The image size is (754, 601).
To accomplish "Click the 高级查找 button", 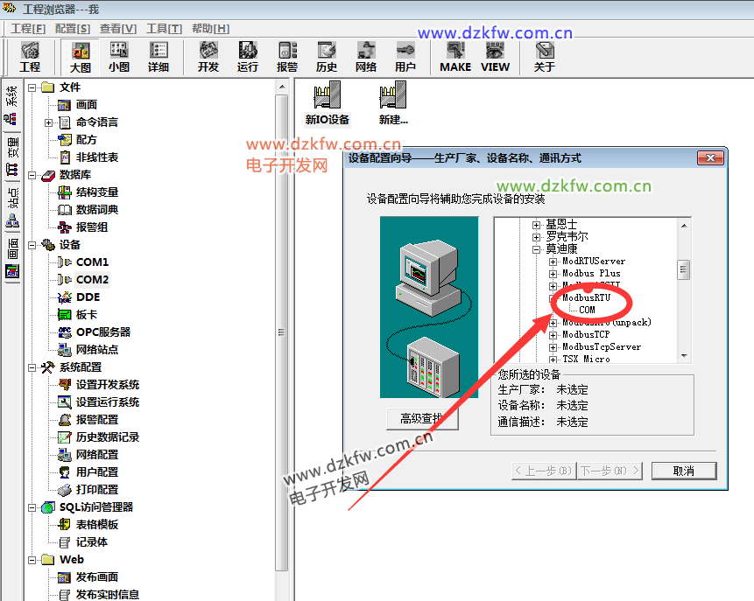I will tap(422, 419).
